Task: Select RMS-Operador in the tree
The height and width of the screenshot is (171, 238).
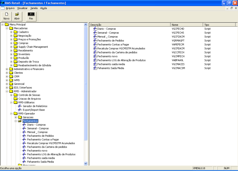Action: 26,113
